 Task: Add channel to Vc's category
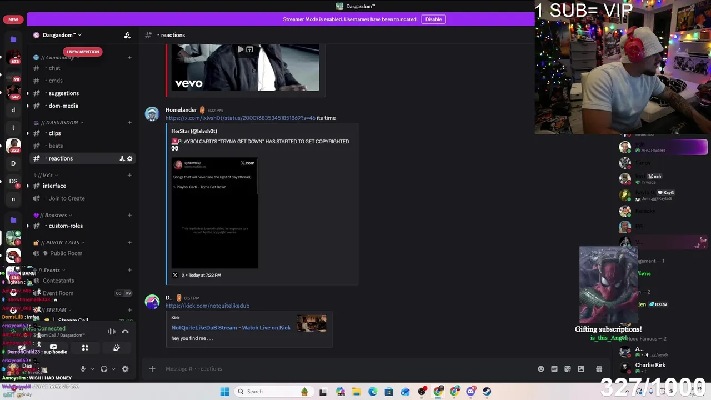point(129,175)
